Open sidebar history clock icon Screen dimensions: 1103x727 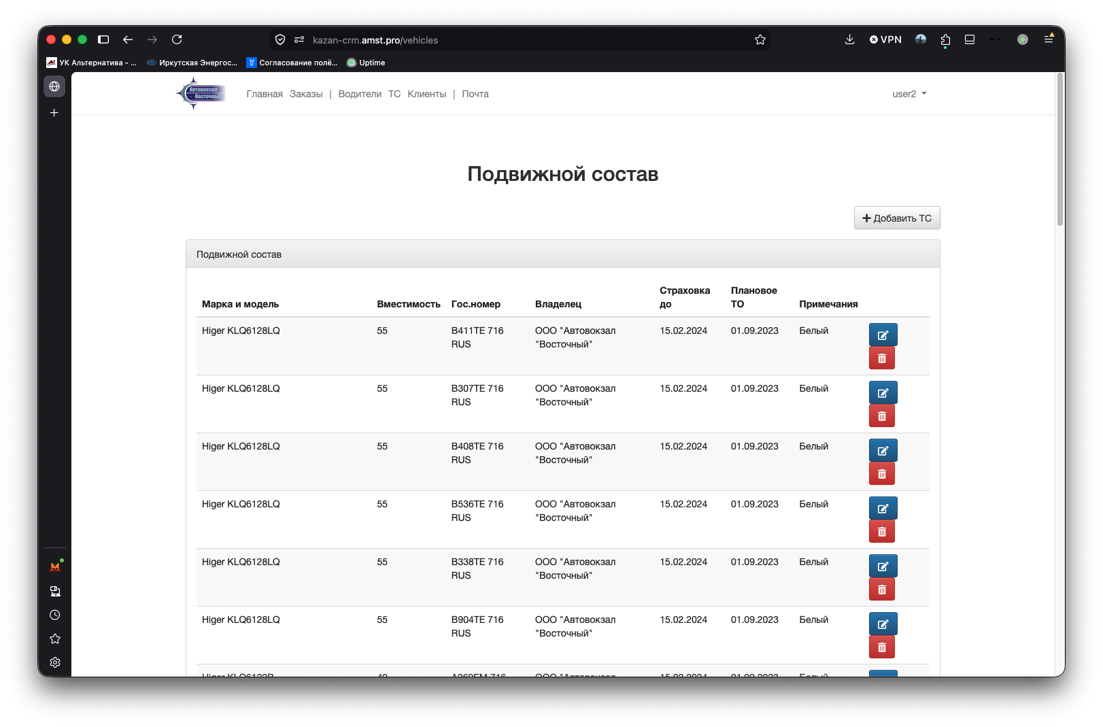pos(55,615)
